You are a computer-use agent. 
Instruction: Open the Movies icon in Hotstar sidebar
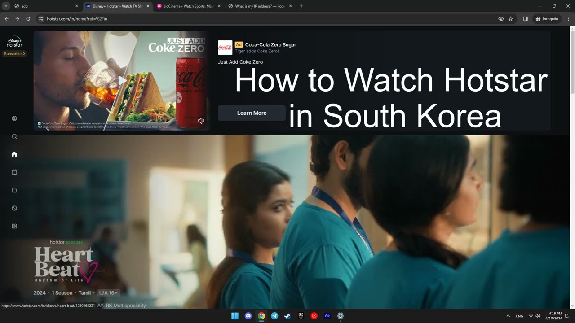point(14,190)
